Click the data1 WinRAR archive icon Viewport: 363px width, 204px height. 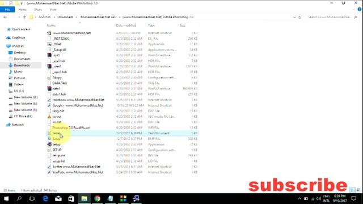(49, 88)
